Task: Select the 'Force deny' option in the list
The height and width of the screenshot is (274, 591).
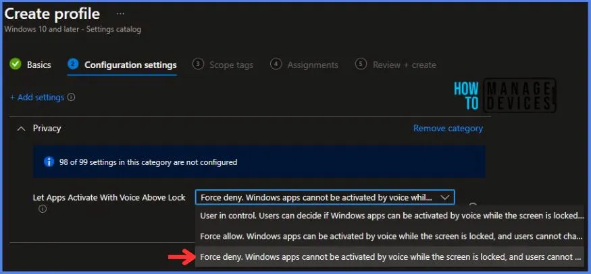Action: click(x=392, y=256)
